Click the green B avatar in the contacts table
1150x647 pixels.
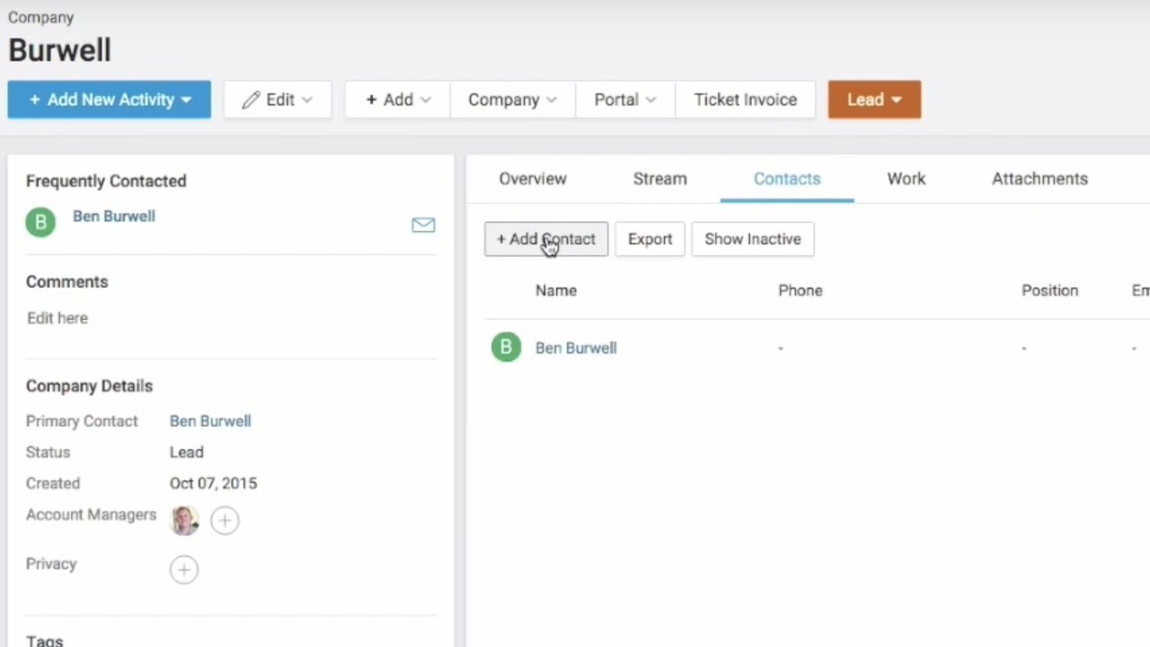pyautogui.click(x=506, y=347)
